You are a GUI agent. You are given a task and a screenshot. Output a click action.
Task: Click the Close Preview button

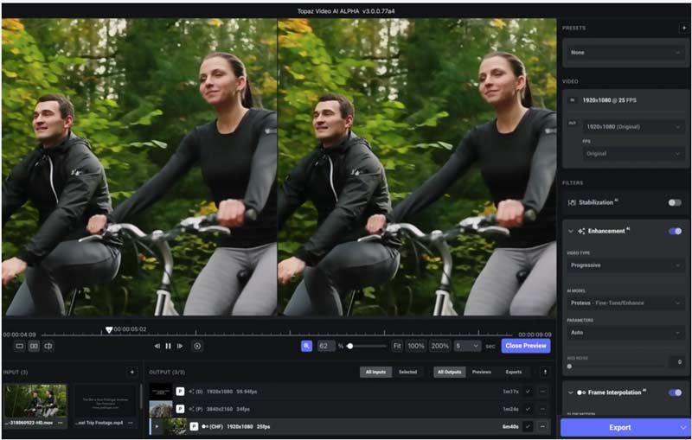point(525,346)
